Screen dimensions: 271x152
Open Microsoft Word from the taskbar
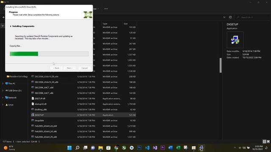click(170, 148)
